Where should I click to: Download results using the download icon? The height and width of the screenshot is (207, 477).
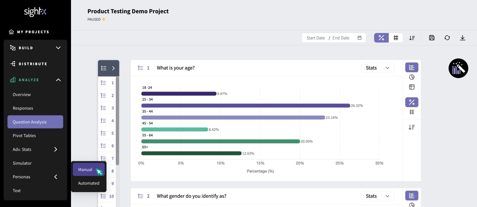(462, 38)
